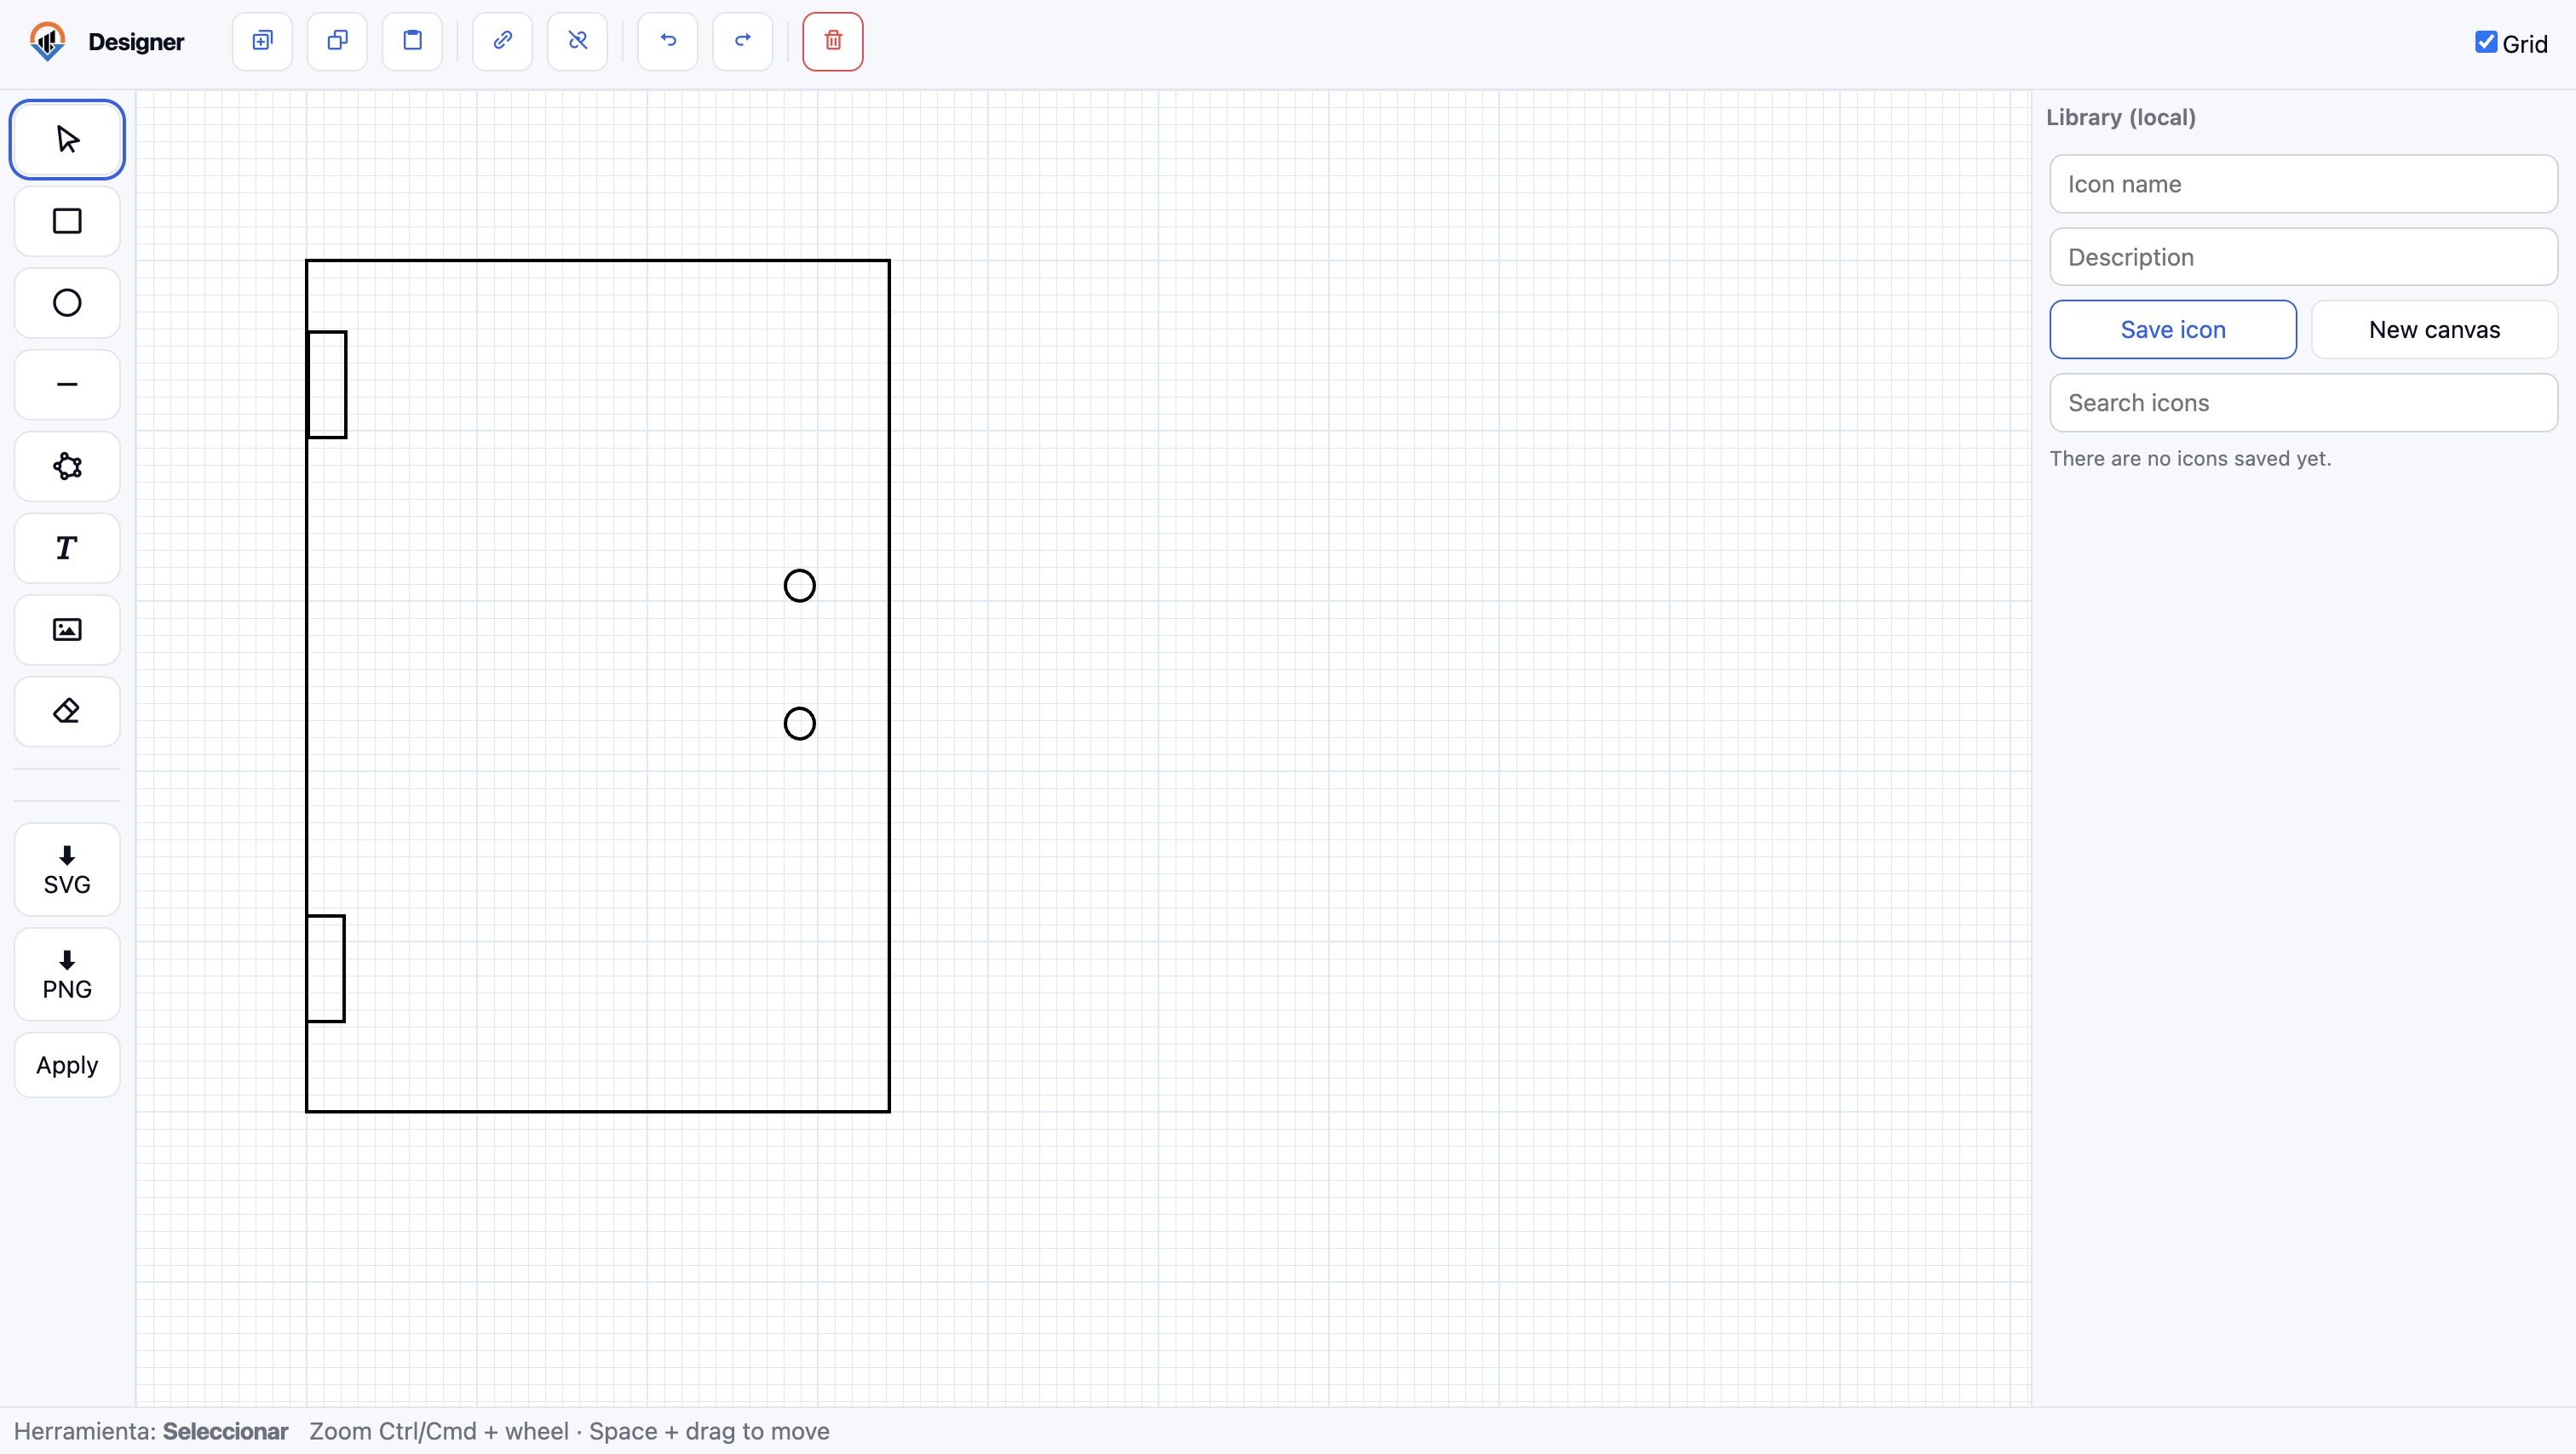Activate the line tool
The width and height of the screenshot is (2576, 1454).
coord(67,385)
